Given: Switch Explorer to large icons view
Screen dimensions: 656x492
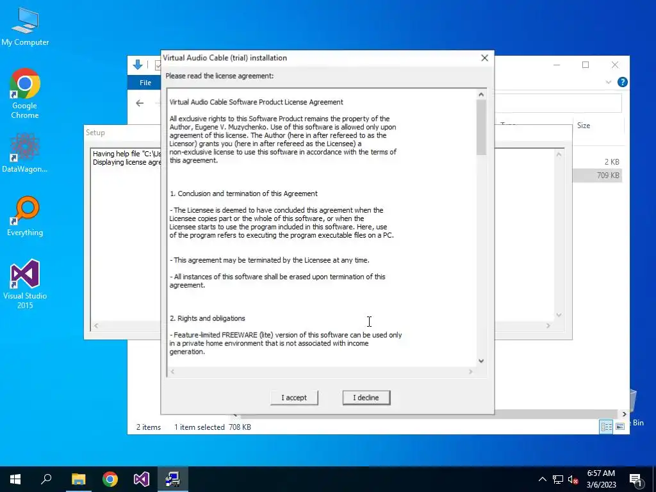Looking at the screenshot, I should coord(620,426).
